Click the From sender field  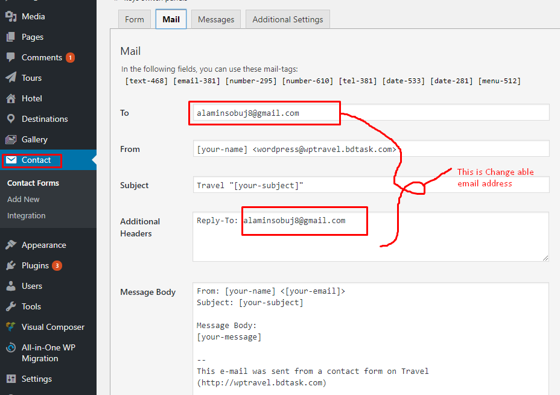(371, 149)
